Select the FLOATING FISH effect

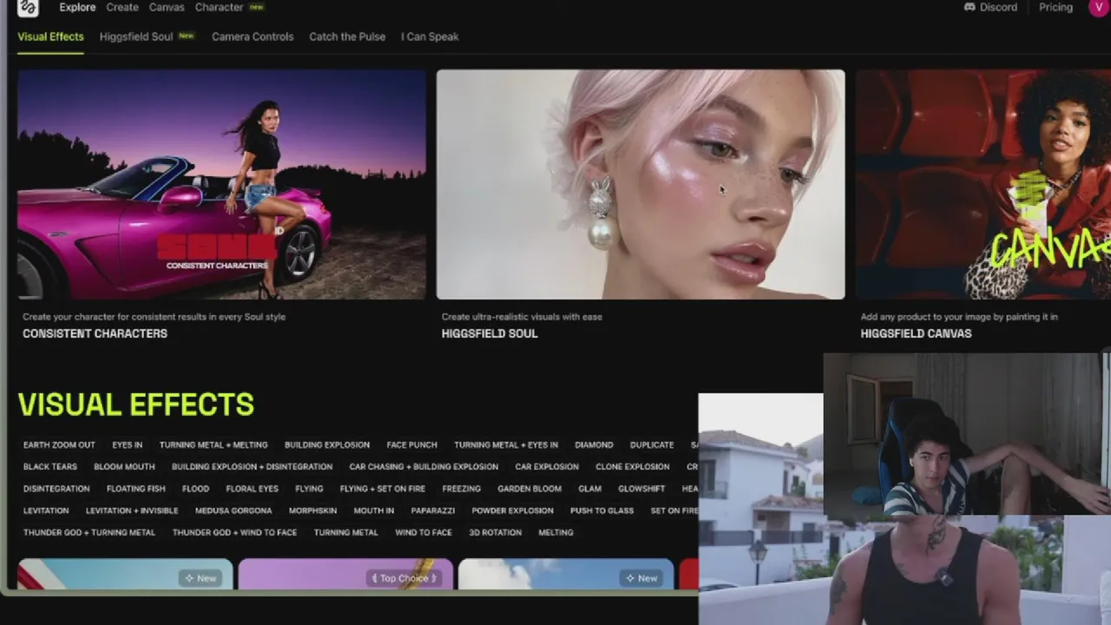point(135,489)
